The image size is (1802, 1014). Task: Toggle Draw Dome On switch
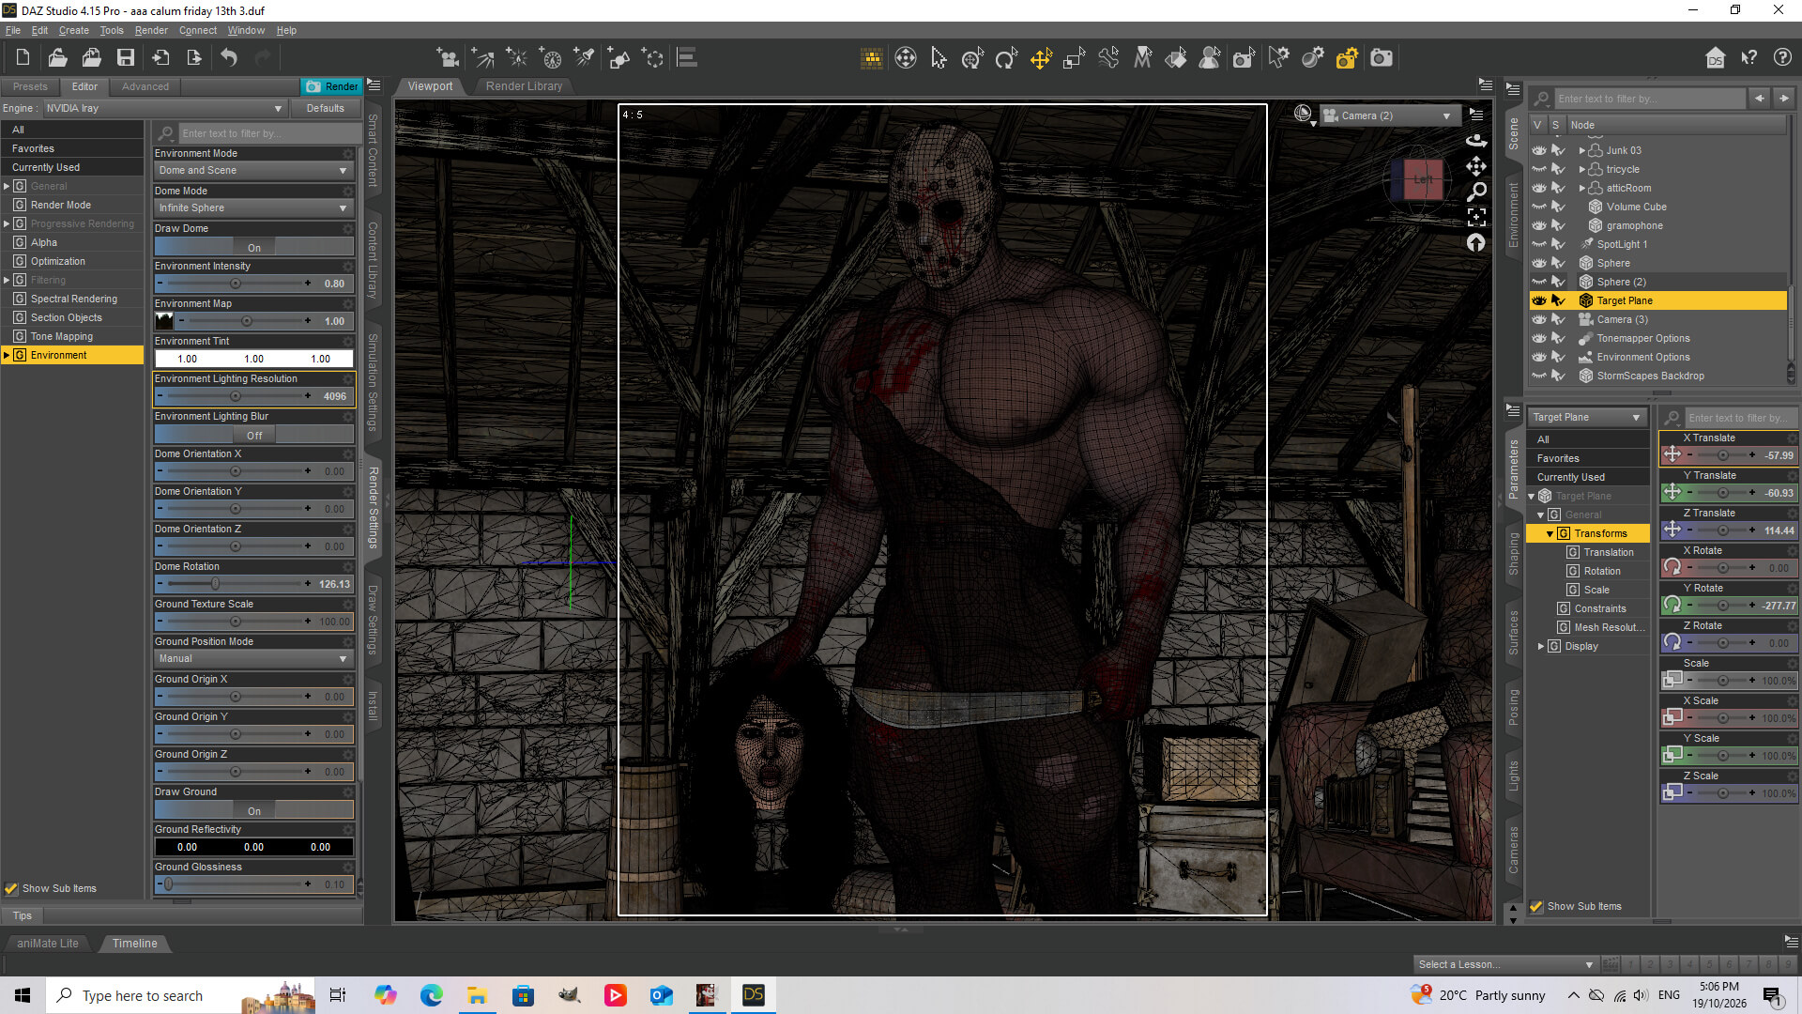[254, 247]
